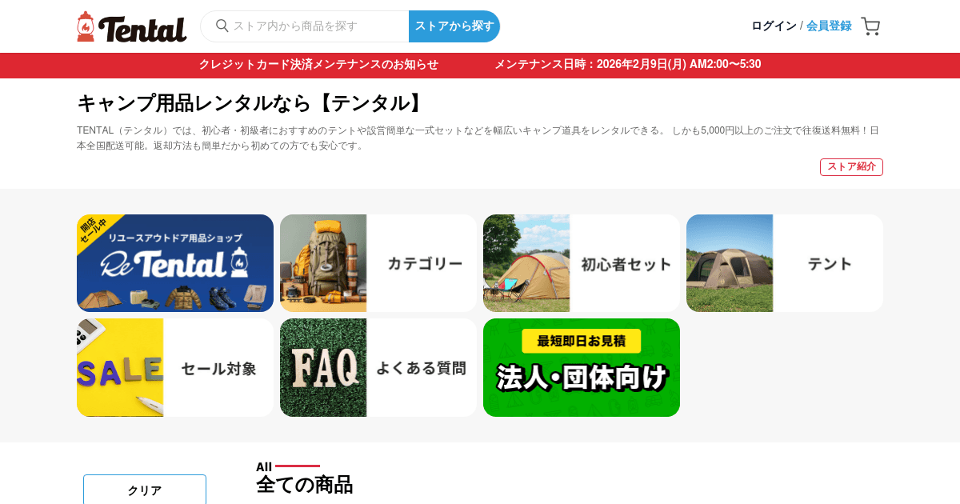960x504 pixels.
Task: Open the Re Tental reuse shop banner
Action: 175,263
